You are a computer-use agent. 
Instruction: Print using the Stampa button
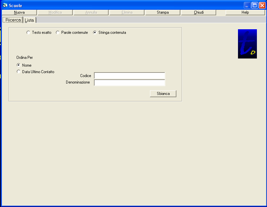(163, 12)
